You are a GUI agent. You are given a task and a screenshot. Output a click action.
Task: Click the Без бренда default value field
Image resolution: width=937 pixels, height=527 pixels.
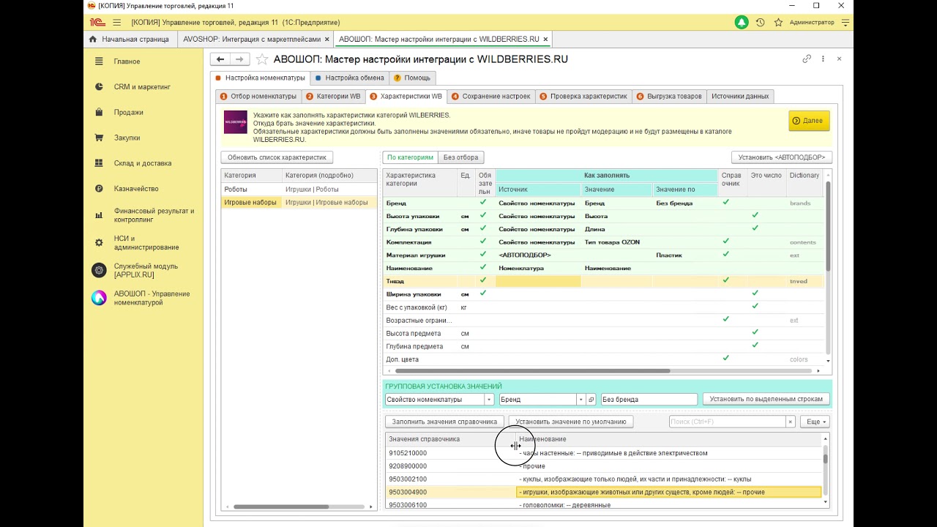649,400
